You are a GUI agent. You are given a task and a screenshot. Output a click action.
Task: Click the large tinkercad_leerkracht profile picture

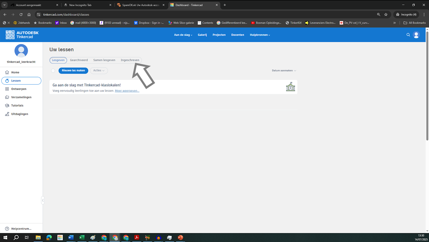tap(21, 51)
